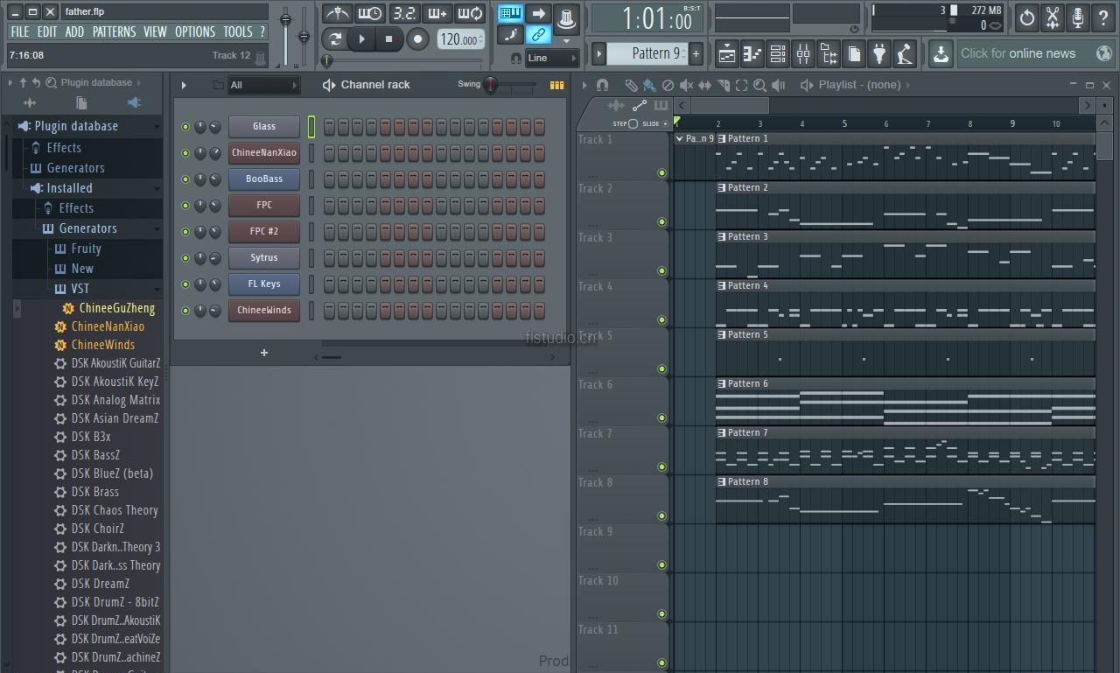Open the Piano roll view icon
Screen dimensions: 1120x673
click(x=752, y=54)
